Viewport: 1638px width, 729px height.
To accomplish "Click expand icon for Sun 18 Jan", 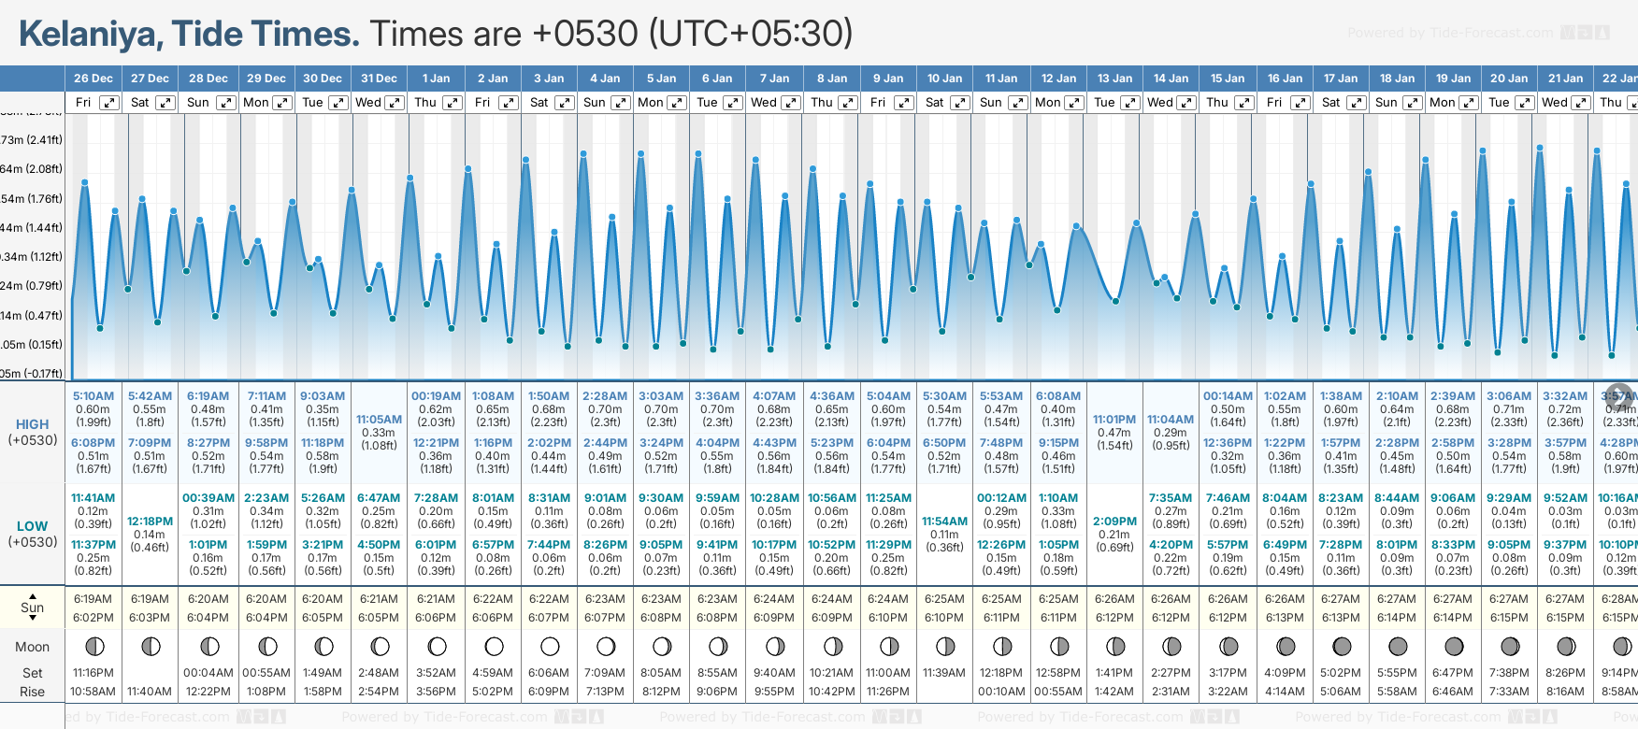I will point(1412,103).
